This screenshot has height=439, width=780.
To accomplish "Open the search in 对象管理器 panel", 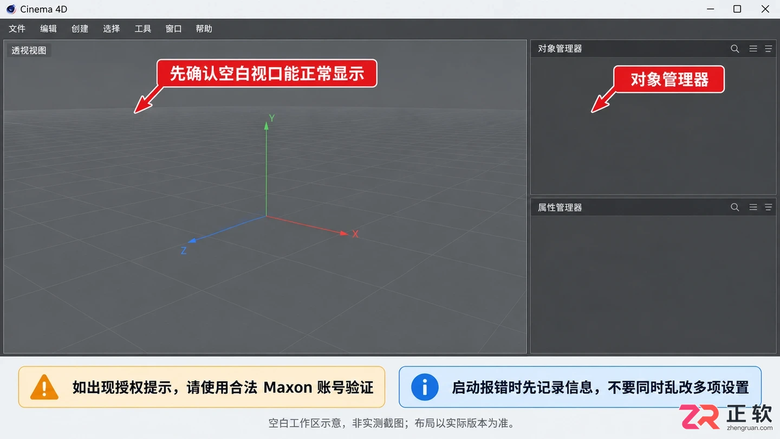I will [x=735, y=49].
